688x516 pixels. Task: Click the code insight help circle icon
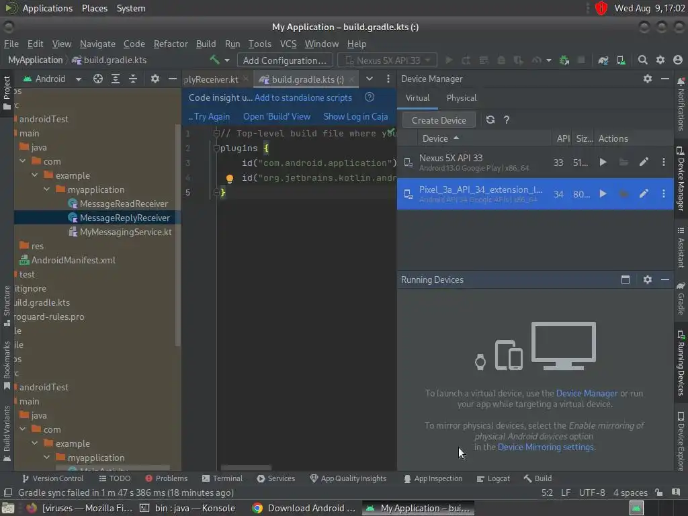pyautogui.click(x=370, y=97)
